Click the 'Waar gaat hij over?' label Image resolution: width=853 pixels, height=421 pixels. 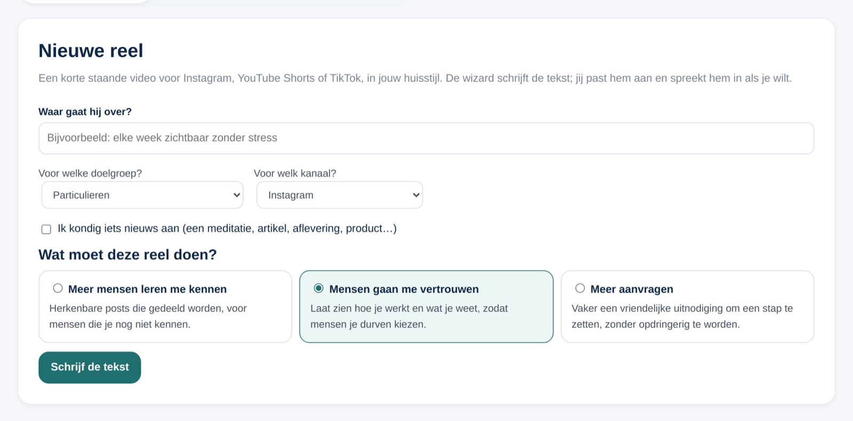click(x=85, y=112)
